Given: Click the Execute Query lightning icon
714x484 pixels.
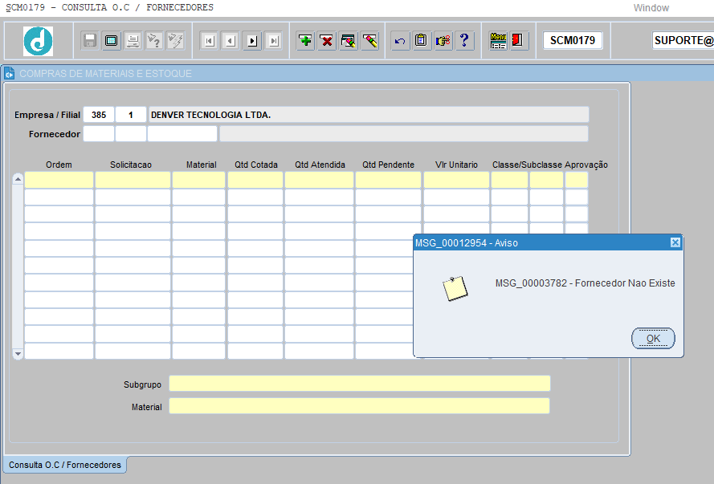Looking at the screenshot, I should click(x=175, y=40).
